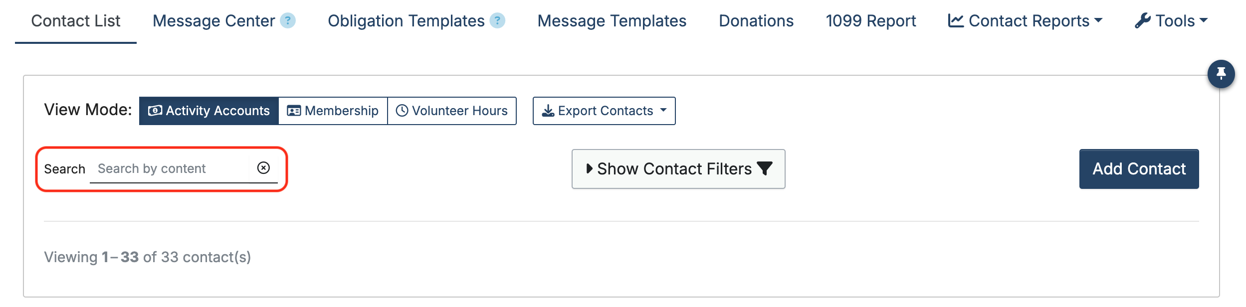Click the Export Contacts download icon
Viewport: 1246px width, 307px height.
[548, 111]
